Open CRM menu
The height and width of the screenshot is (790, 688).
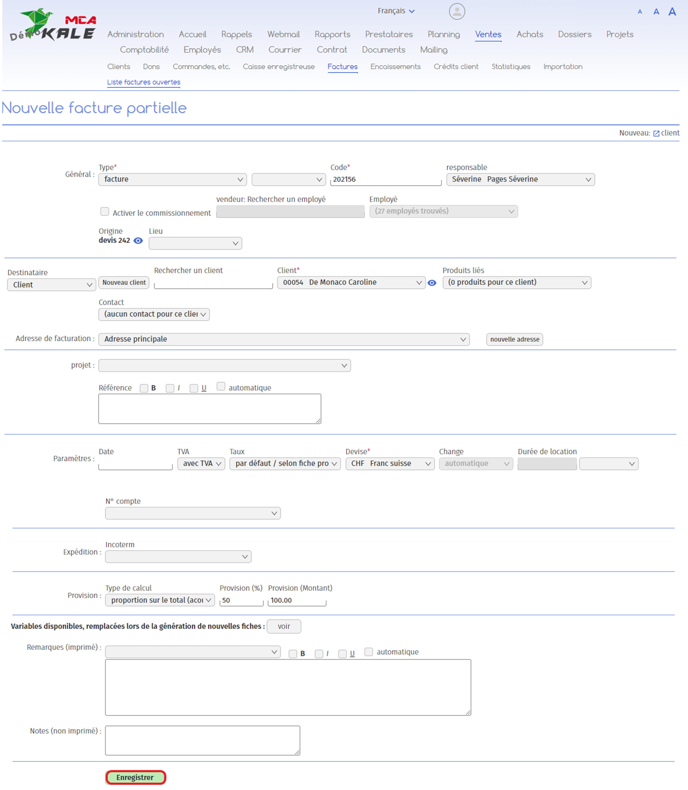245,50
